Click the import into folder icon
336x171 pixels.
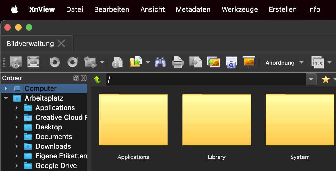click(x=136, y=62)
